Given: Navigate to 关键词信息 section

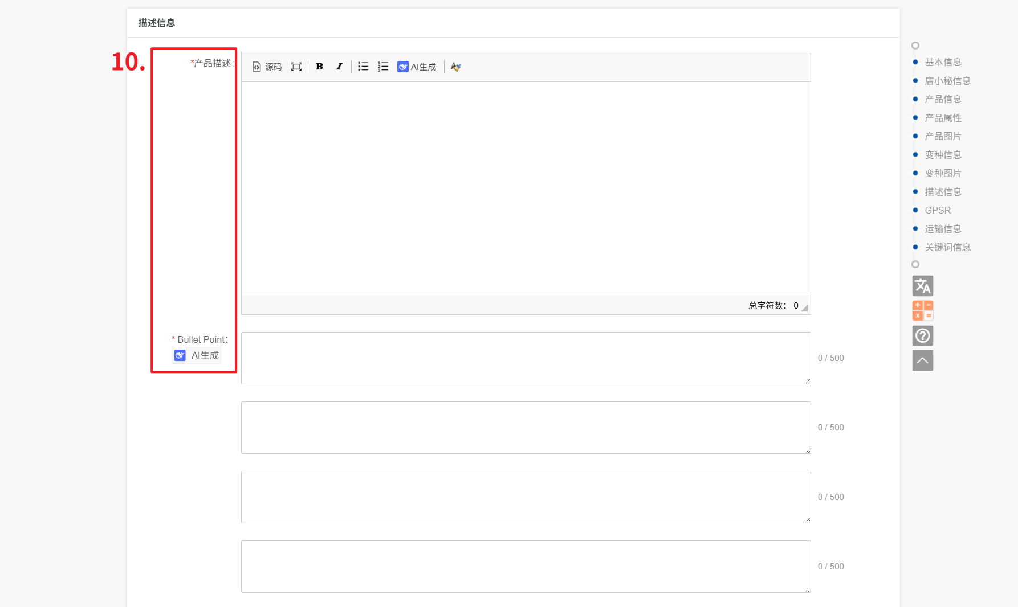Looking at the screenshot, I should (947, 247).
